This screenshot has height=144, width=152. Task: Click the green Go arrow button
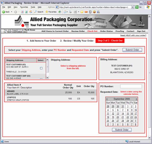tap(137, 7)
